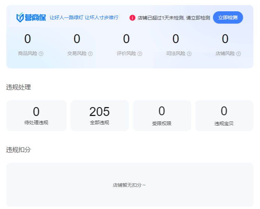Click the 店铺暂无扣分 empty message

tap(129, 185)
